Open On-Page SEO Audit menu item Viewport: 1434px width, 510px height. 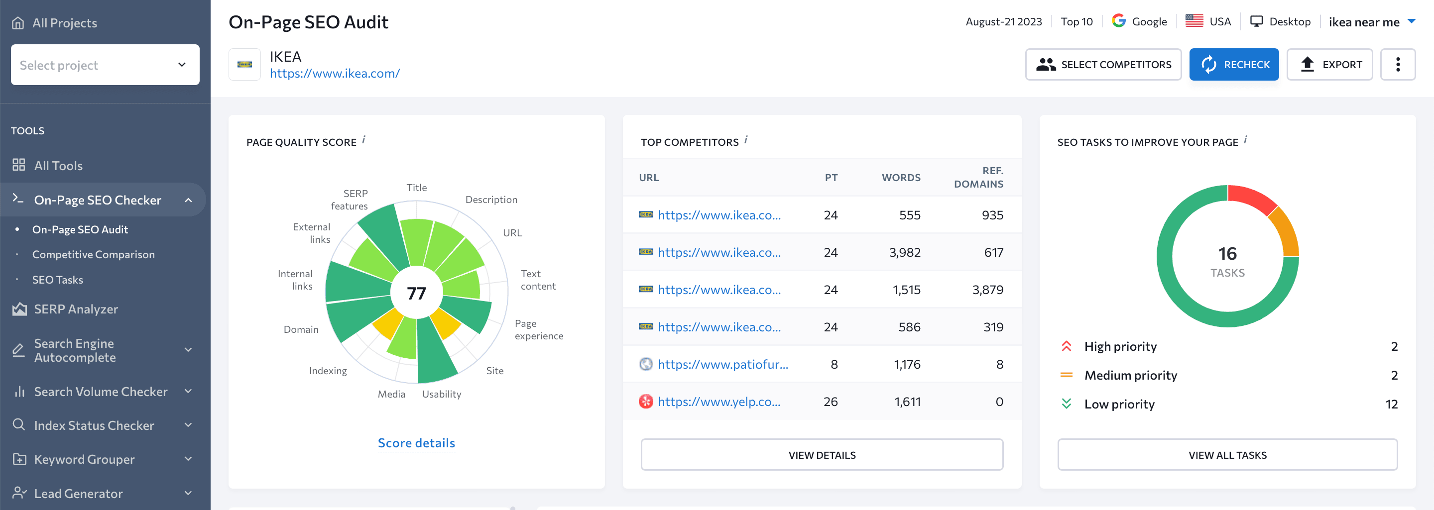tap(80, 230)
